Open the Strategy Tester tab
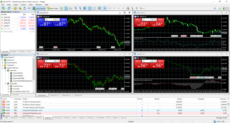Screen dimensions: 230x123 (x=221, y=118)
